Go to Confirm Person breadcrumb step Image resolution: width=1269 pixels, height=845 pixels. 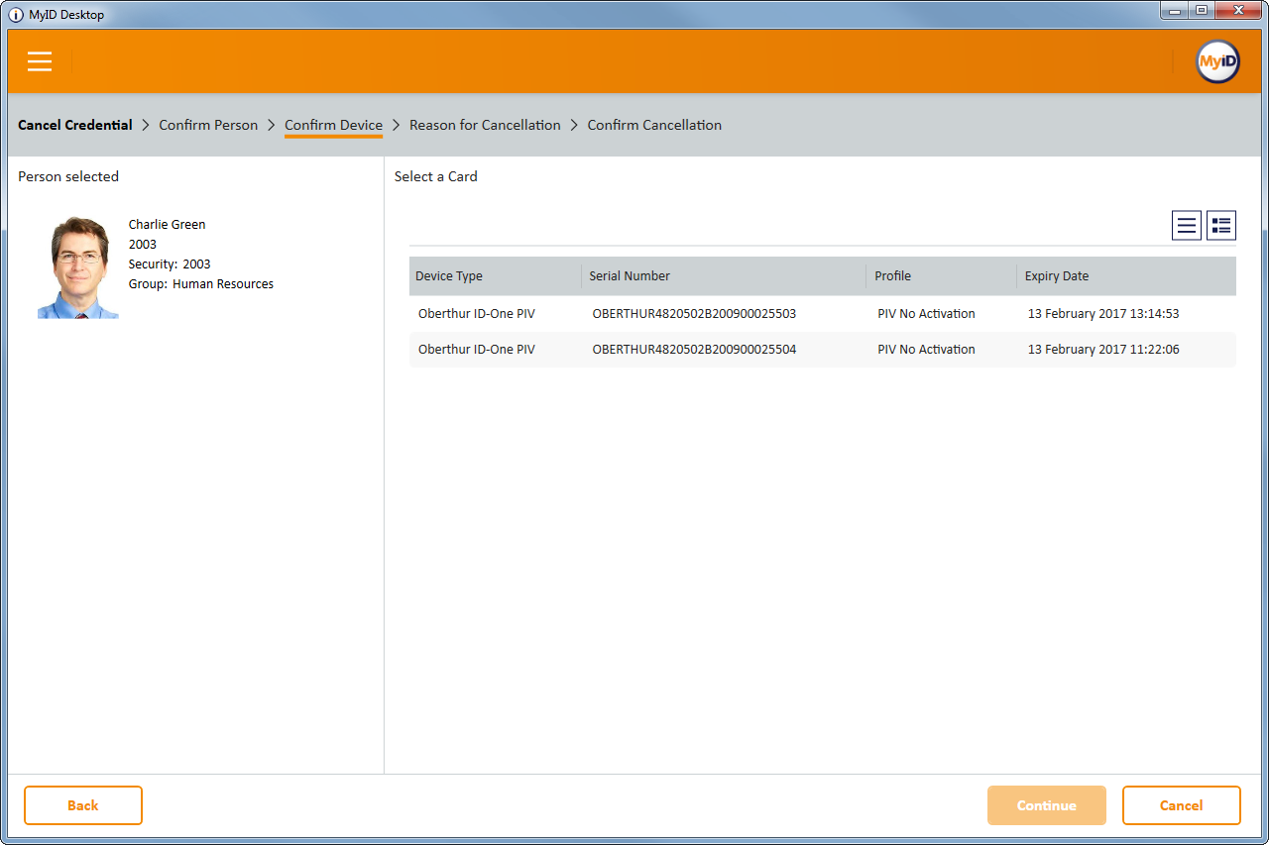tap(208, 125)
